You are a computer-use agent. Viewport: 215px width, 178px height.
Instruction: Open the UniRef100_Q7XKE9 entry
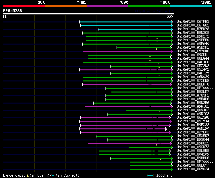pyautogui.click(x=193, y=81)
